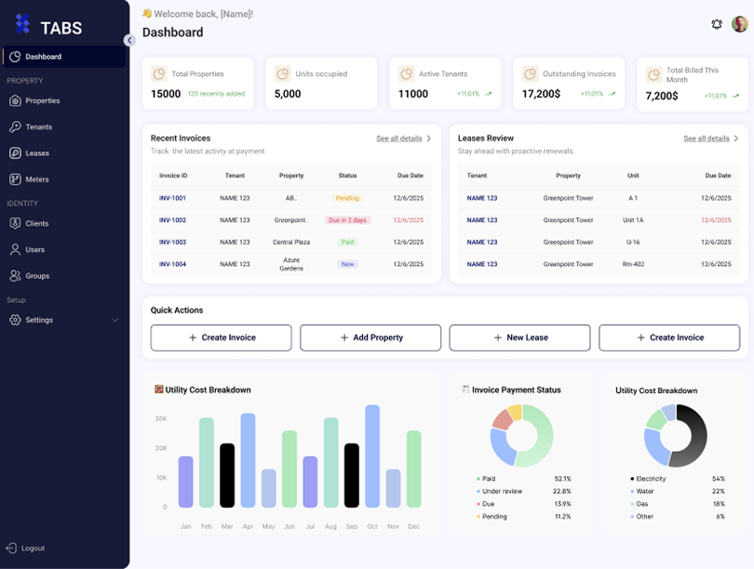Open Properties in the sidebar

(42, 100)
